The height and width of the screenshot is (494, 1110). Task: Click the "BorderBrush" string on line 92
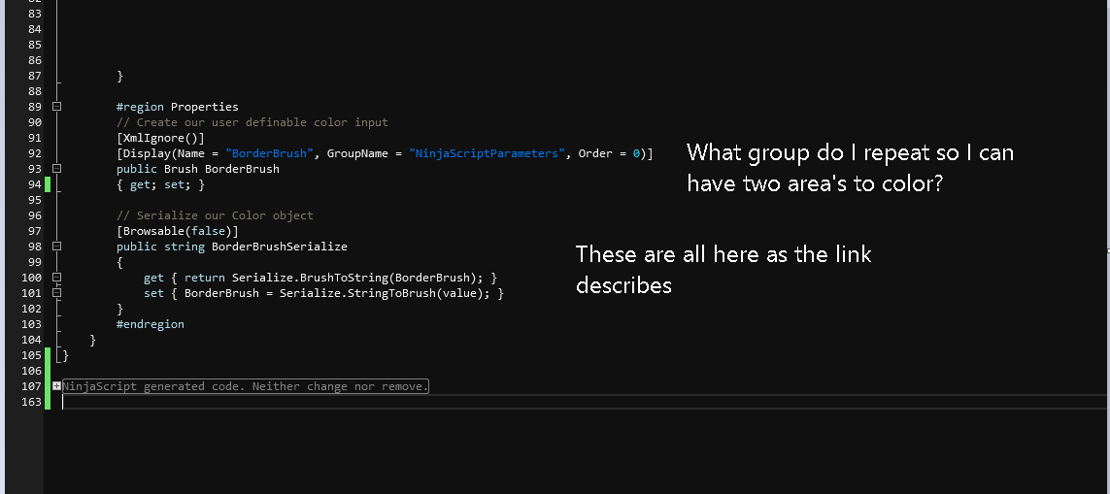270,153
